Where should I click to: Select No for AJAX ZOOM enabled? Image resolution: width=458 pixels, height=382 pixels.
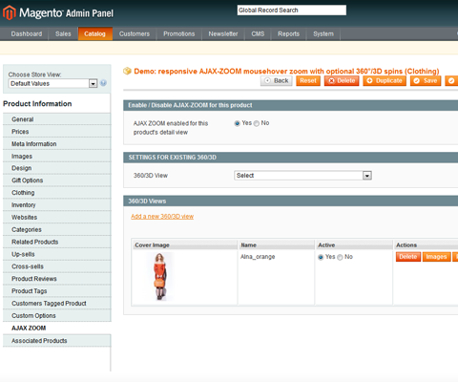tap(257, 123)
